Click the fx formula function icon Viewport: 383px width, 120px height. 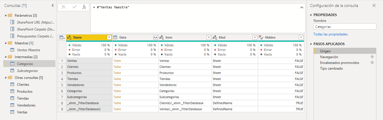pos(84,7)
